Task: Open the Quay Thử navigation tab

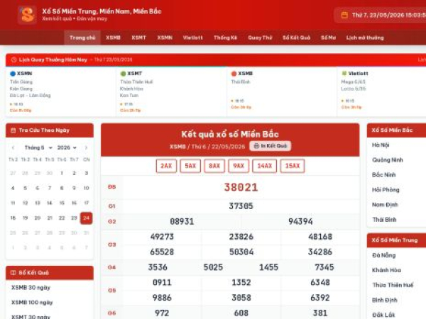Action: [x=260, y=38]
